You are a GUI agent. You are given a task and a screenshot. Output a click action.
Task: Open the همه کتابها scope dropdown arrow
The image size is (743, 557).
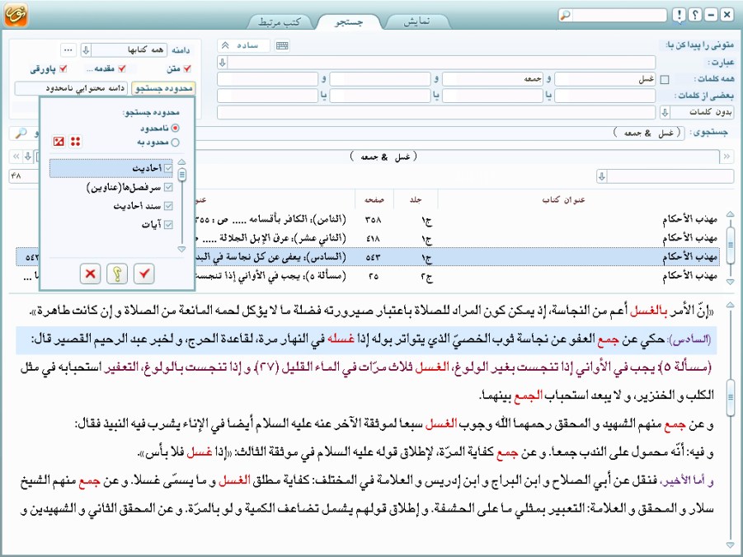click(x=86, y=49)
